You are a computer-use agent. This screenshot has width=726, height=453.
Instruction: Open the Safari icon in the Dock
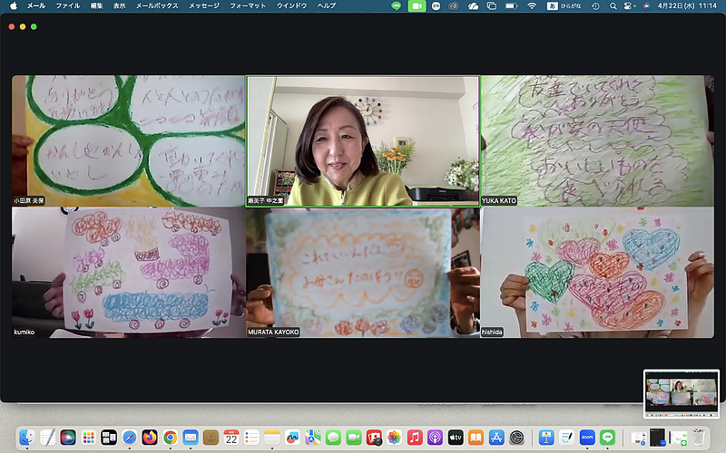click(x=130, y=438)
